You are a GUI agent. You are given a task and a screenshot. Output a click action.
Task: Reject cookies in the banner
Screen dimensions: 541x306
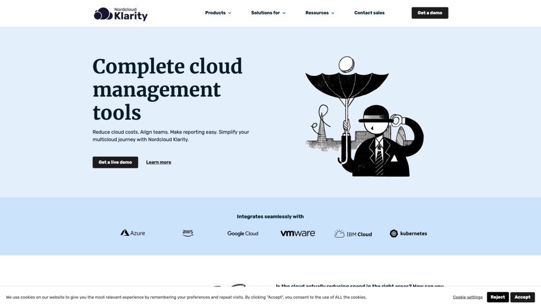[498, 297]
